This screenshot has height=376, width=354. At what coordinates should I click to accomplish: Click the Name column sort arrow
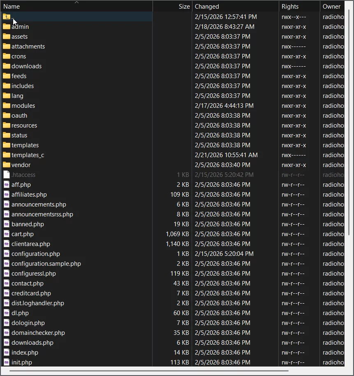pyautogui.click(x=76, y=2)
